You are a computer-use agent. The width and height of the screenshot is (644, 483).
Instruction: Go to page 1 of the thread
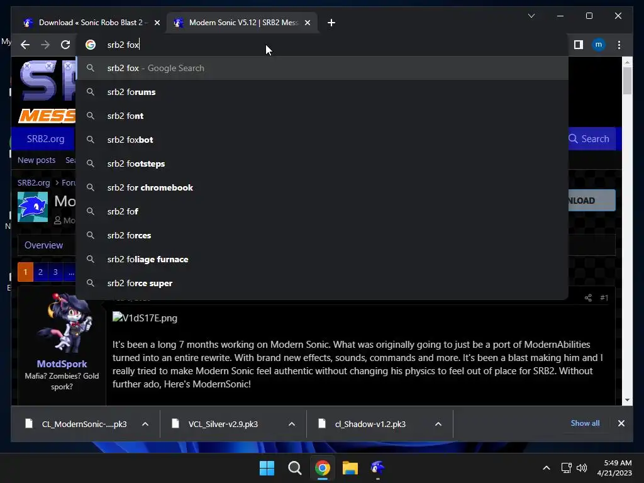[25, 272]
